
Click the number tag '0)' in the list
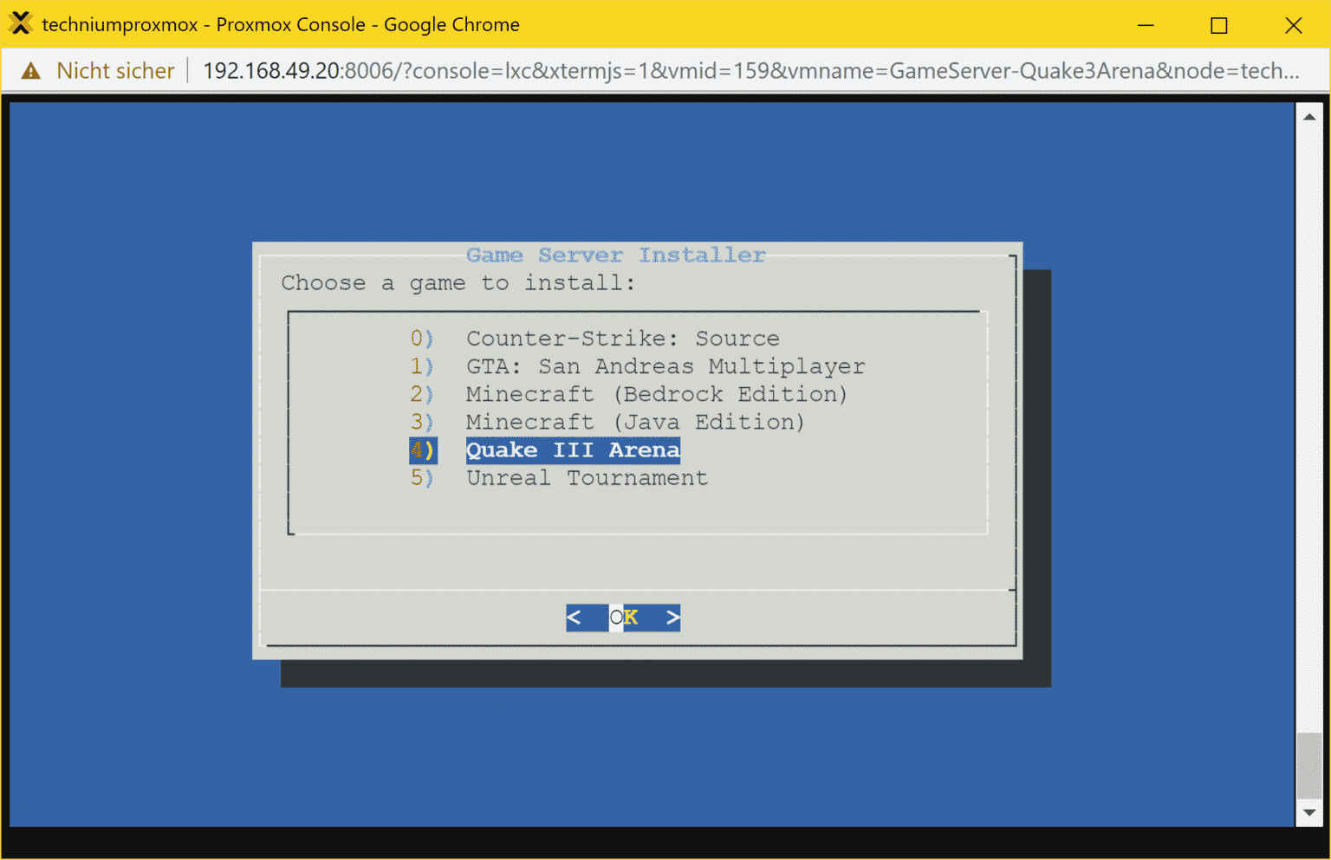pyautogui.click(x=422, y=339)
